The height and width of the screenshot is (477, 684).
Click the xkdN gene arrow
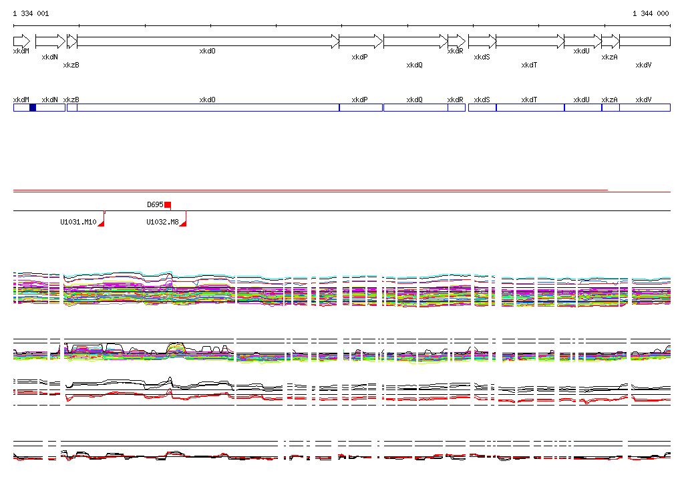50,41
